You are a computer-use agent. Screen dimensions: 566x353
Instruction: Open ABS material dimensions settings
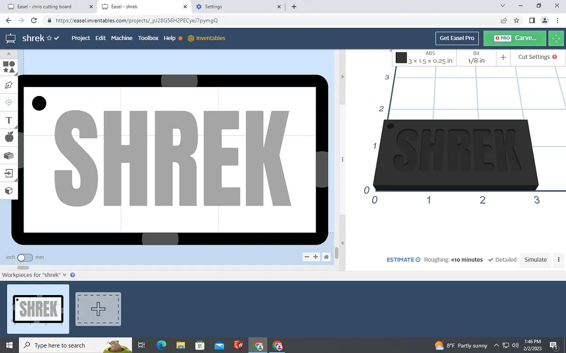430,57
